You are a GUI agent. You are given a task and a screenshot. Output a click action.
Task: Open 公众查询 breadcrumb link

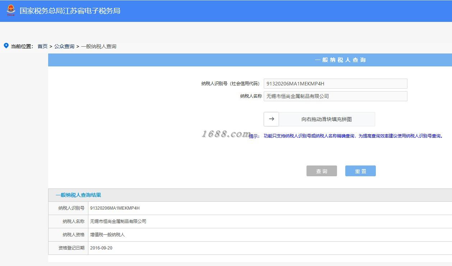click(64, 46)
